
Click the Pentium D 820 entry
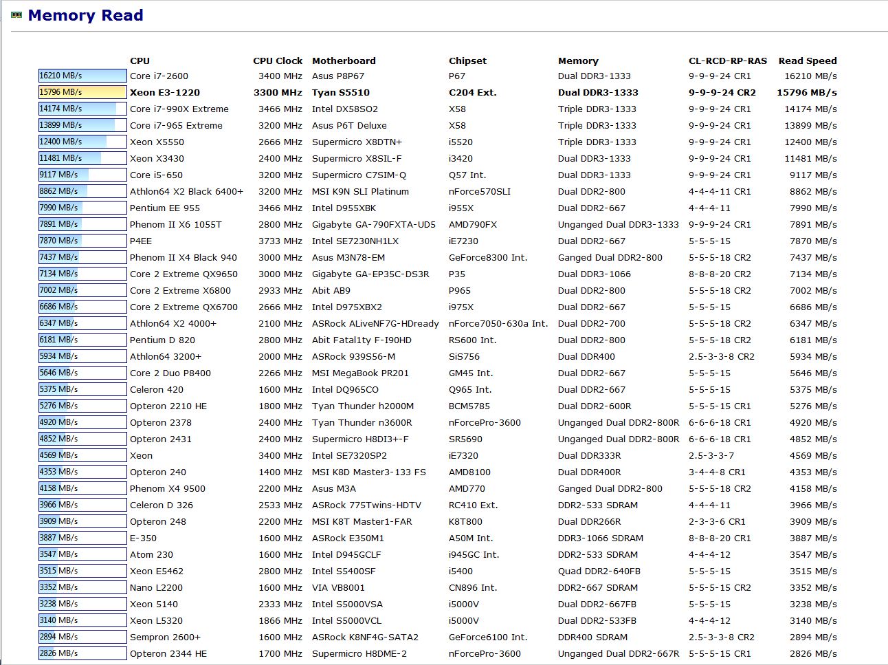[x=162, y=340]
